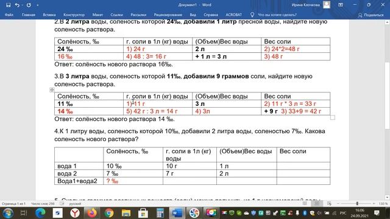Click the 130 % zoom level

(x=383, y=204)
